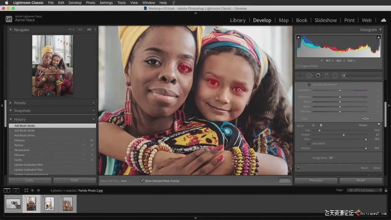Click the Paste button

point(75,180)
